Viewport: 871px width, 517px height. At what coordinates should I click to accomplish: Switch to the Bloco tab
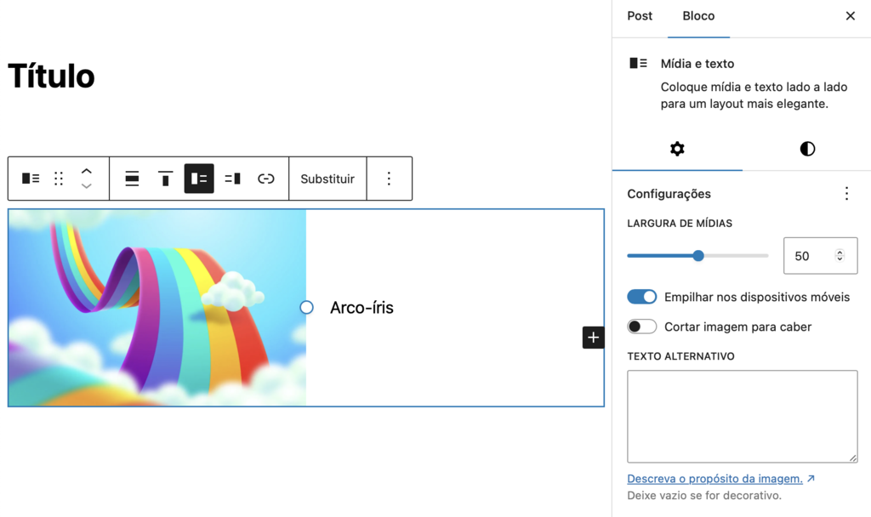tap(698, 15)
